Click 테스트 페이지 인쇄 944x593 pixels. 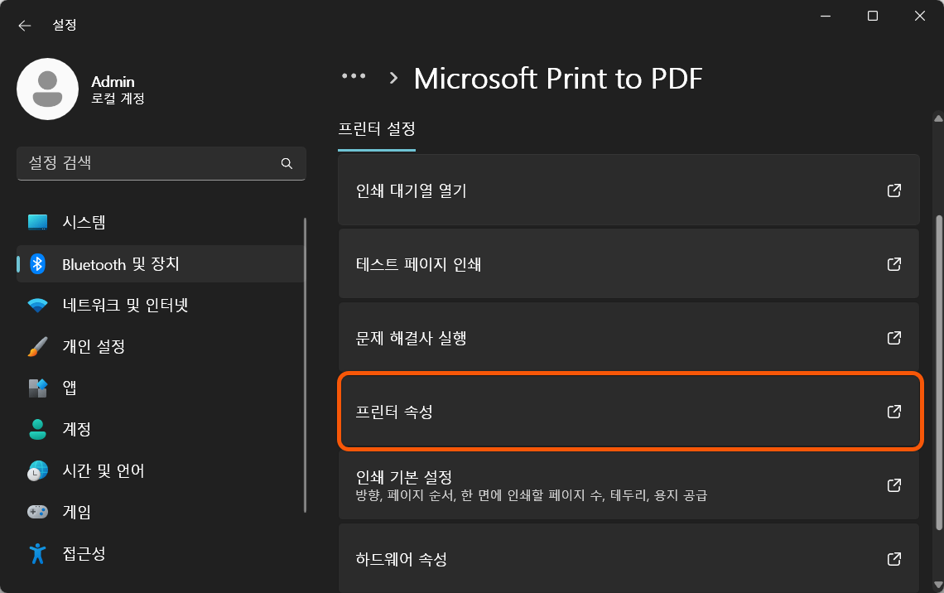pyautogui.click(x=629, y=263)
